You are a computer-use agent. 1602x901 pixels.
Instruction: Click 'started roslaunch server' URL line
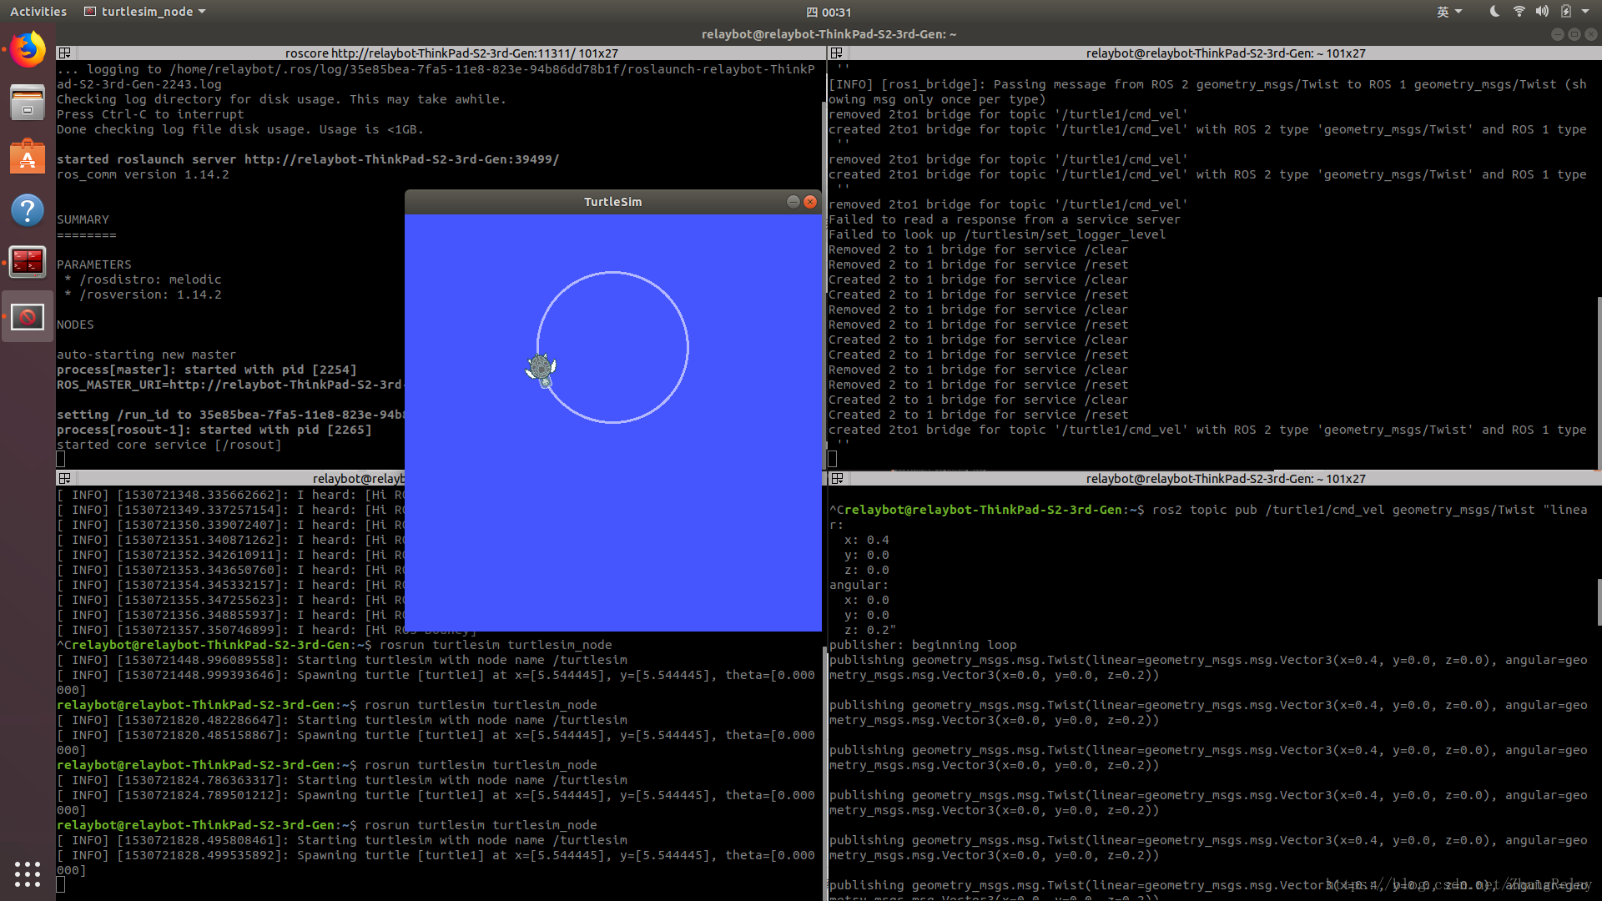308,159
